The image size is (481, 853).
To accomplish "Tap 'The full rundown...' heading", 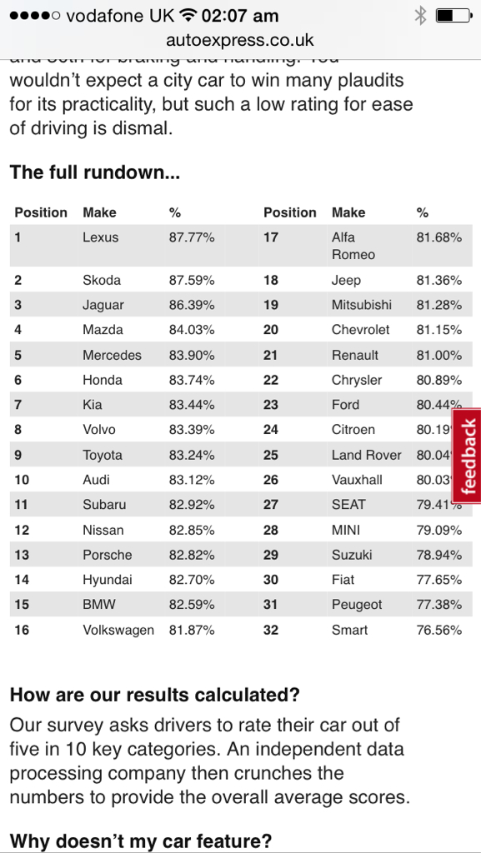I will (95, 172).
